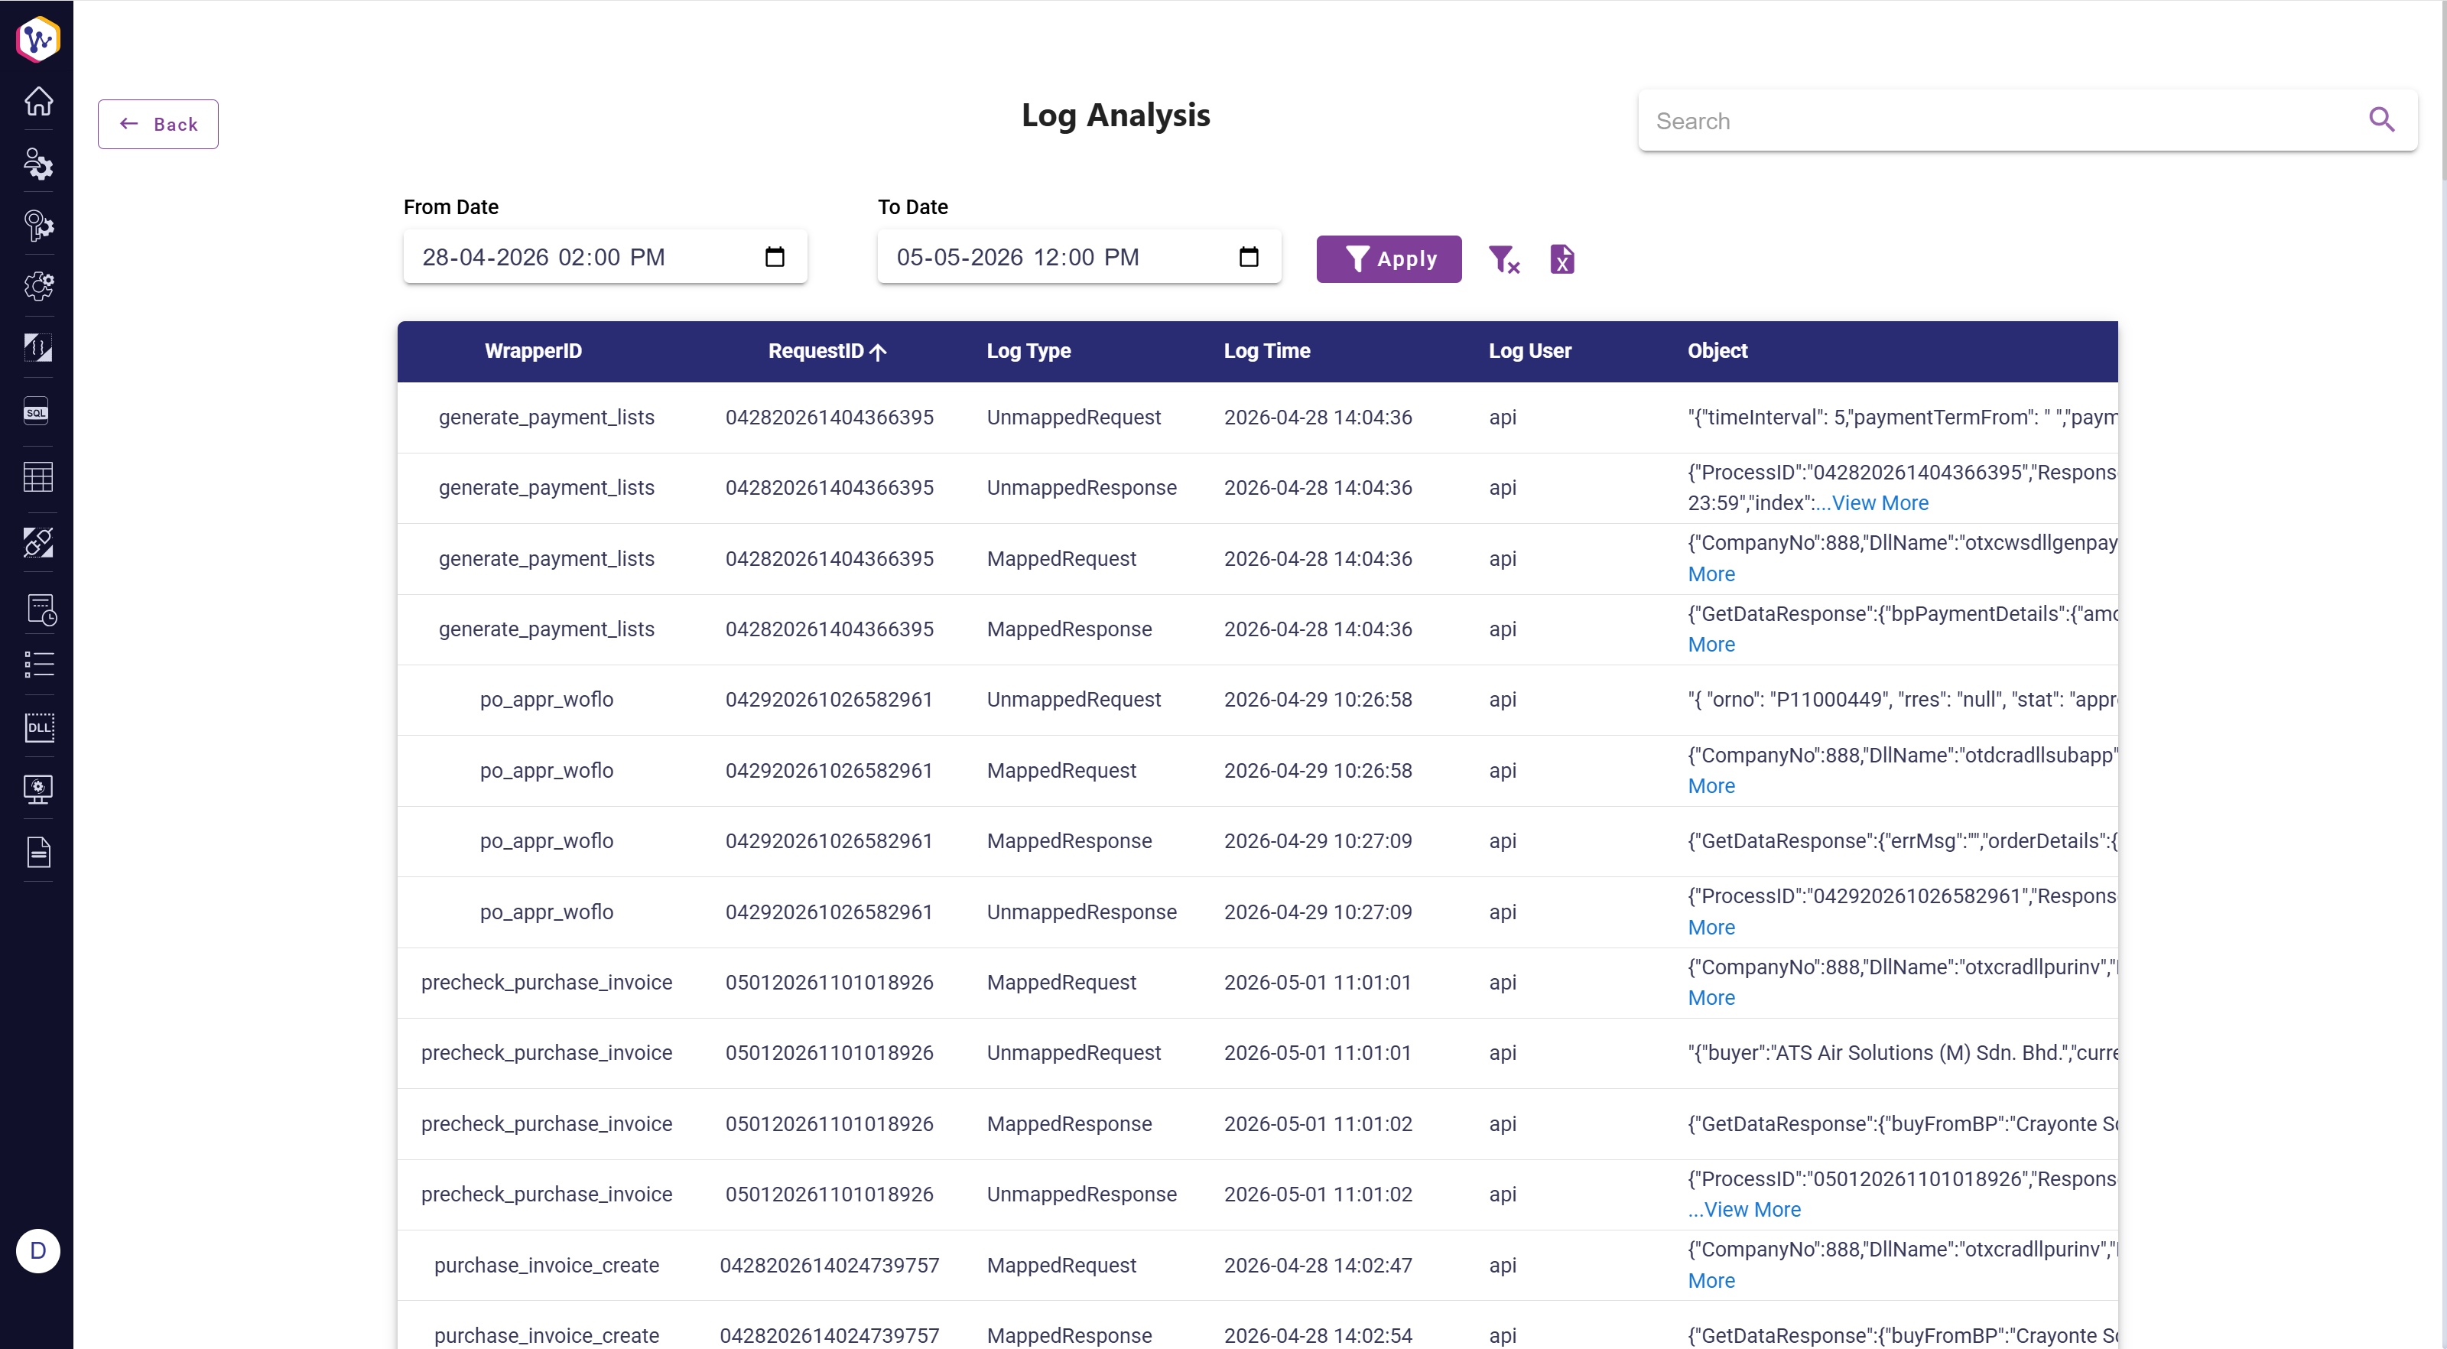Click the search magnifier icon
This screenshot has width=2447, height=1349.
tap(2381, 120)
